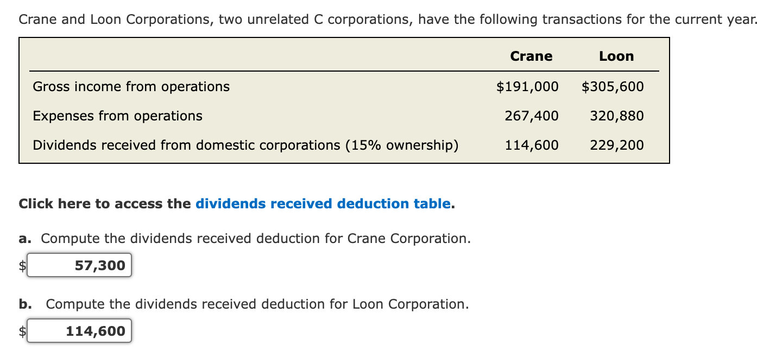757x358 pixels.
Task: Click the Gross income from operations row label
Action: coord(130,86)
